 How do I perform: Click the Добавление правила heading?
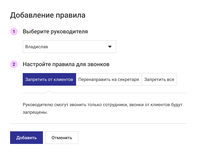tap(48, 15)
